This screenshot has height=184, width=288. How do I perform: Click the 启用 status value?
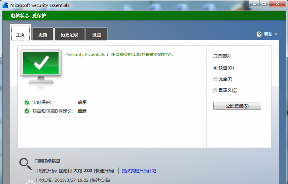click(x=82, y=102)
